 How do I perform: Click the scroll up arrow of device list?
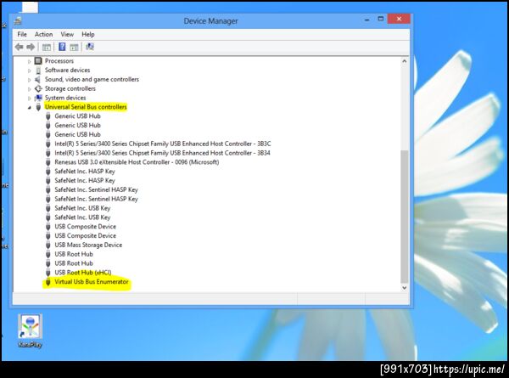[404, 61]
